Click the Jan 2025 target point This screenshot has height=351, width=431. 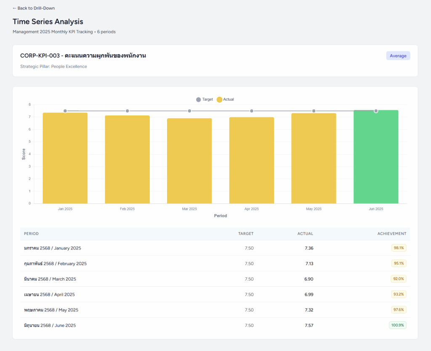pos(65,111)
